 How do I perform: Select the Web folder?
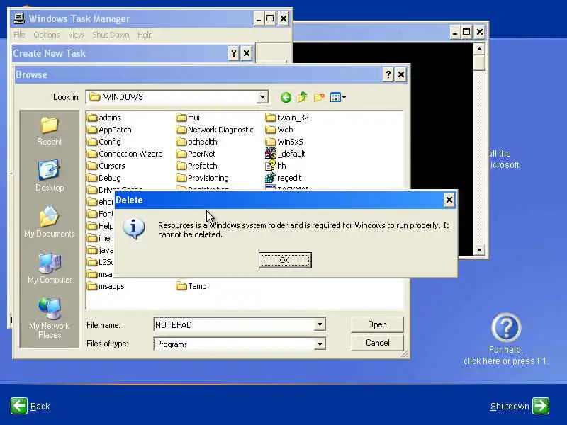(279, 130)
